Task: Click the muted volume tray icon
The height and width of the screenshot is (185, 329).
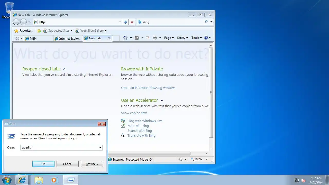Action: pyautogui.click(x=303, y=180)
